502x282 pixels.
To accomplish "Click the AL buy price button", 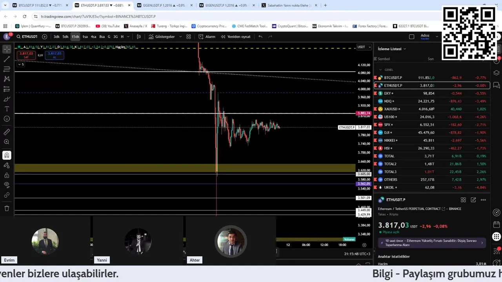I will click(54, 55).
